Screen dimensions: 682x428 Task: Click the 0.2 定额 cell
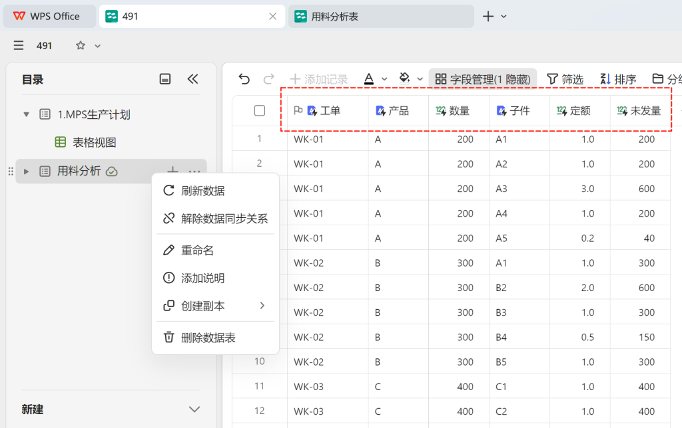(580, 239)
